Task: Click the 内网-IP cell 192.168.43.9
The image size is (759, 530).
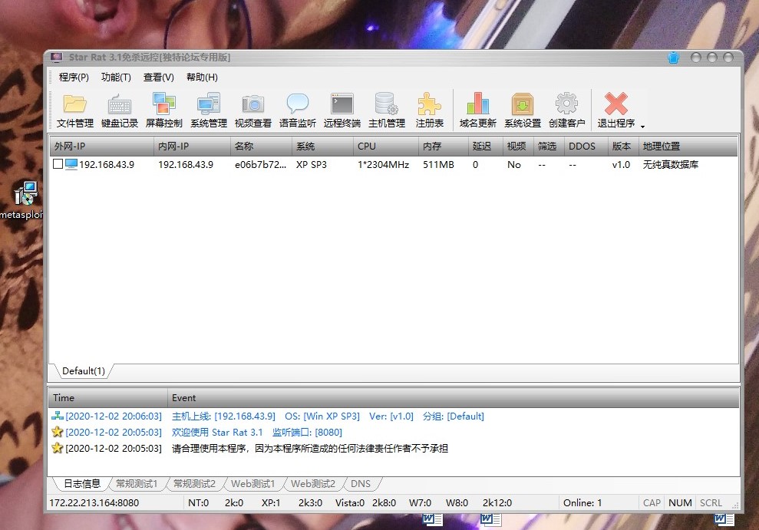Action: [186, 164]
